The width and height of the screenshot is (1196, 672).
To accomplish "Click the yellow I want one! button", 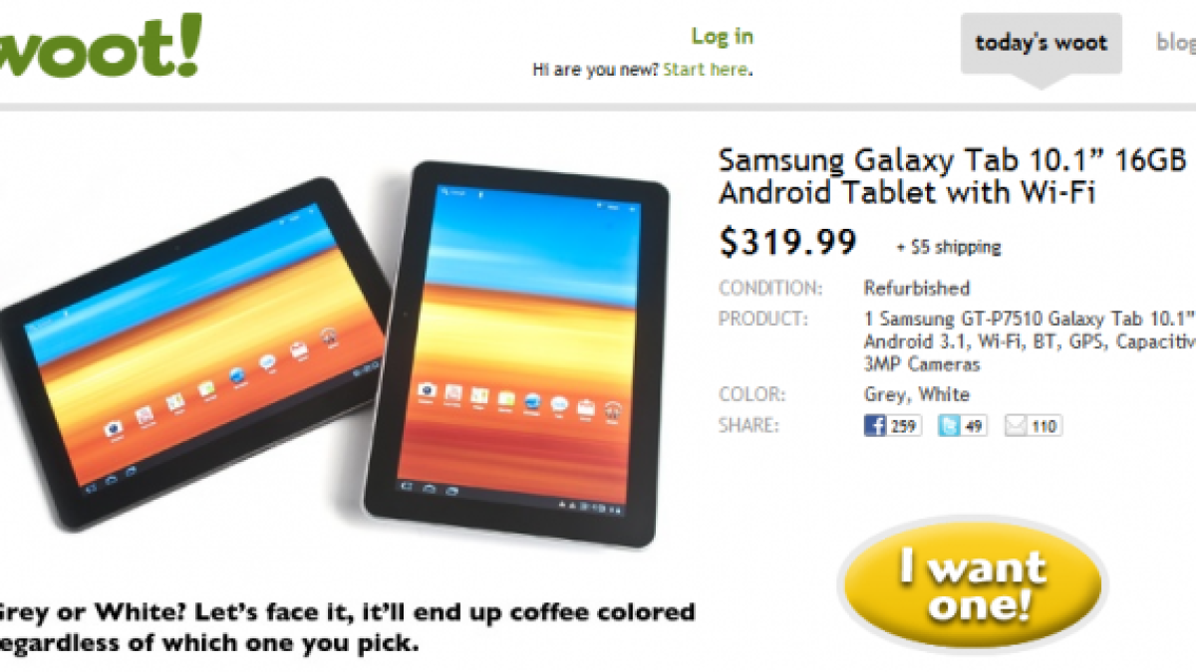I will (972, 584).
